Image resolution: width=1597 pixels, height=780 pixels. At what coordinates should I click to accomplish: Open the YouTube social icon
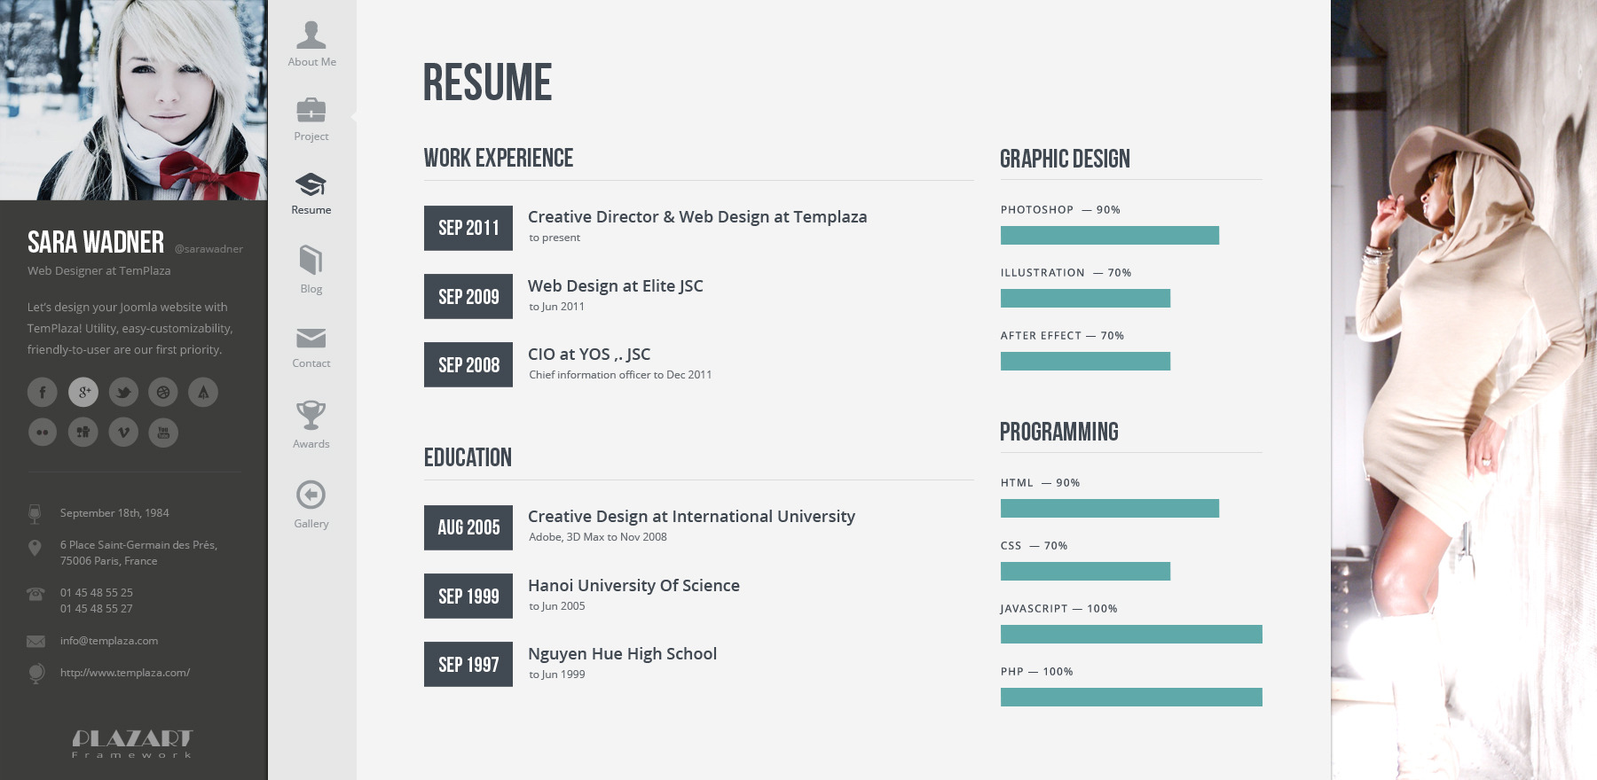pyautogui.click(x=163, y=433)
